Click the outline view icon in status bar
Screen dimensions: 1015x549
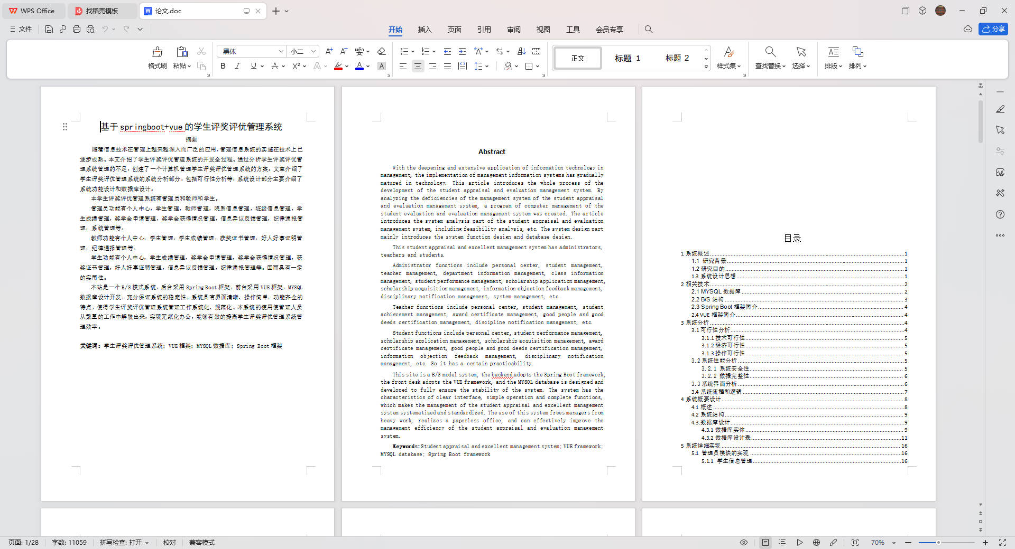point(782,542)
